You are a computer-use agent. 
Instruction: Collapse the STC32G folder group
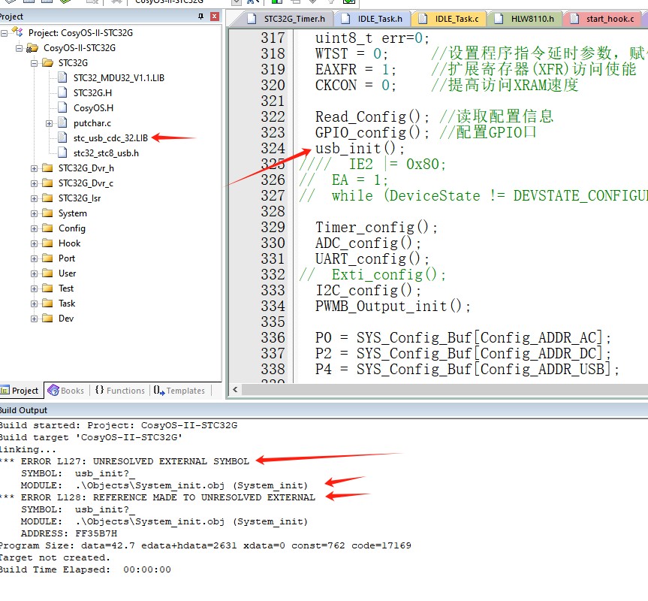(34, 63)
